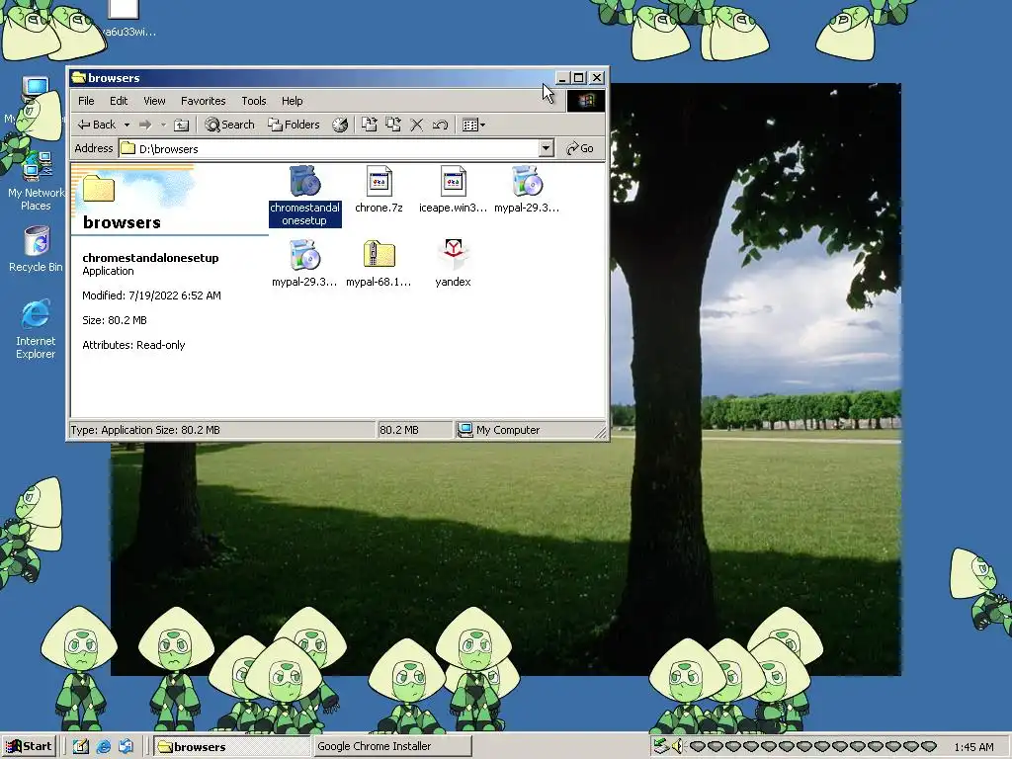Select the iceape.win3... file icon
This screenshot has height=759, width=1012.
pos(453,189)
